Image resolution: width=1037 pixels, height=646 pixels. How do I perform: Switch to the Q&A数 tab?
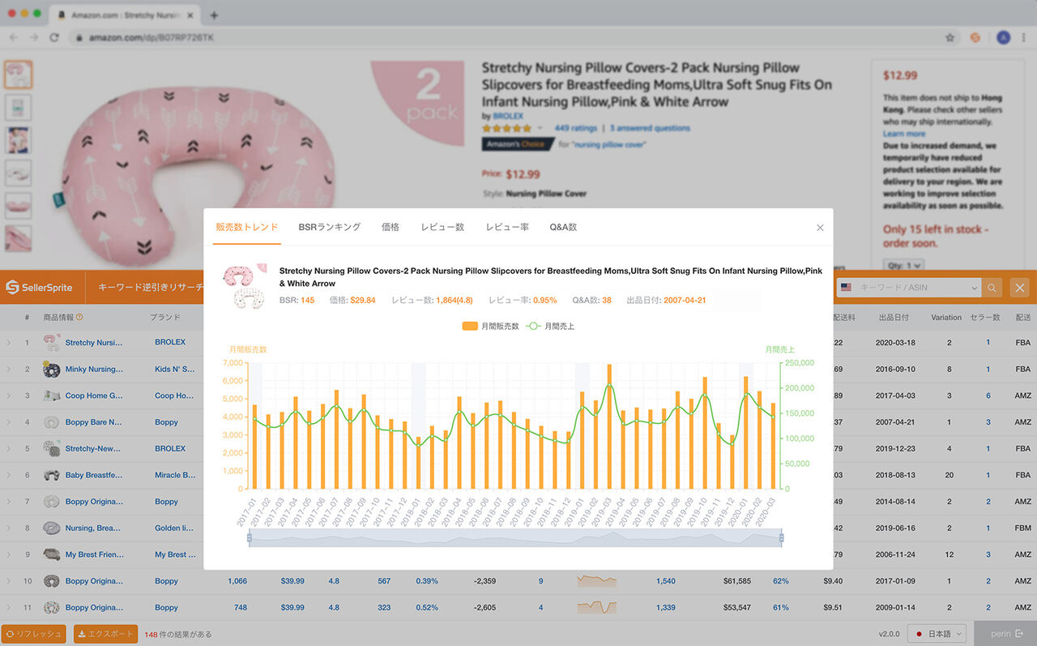(x=563, y=227)
